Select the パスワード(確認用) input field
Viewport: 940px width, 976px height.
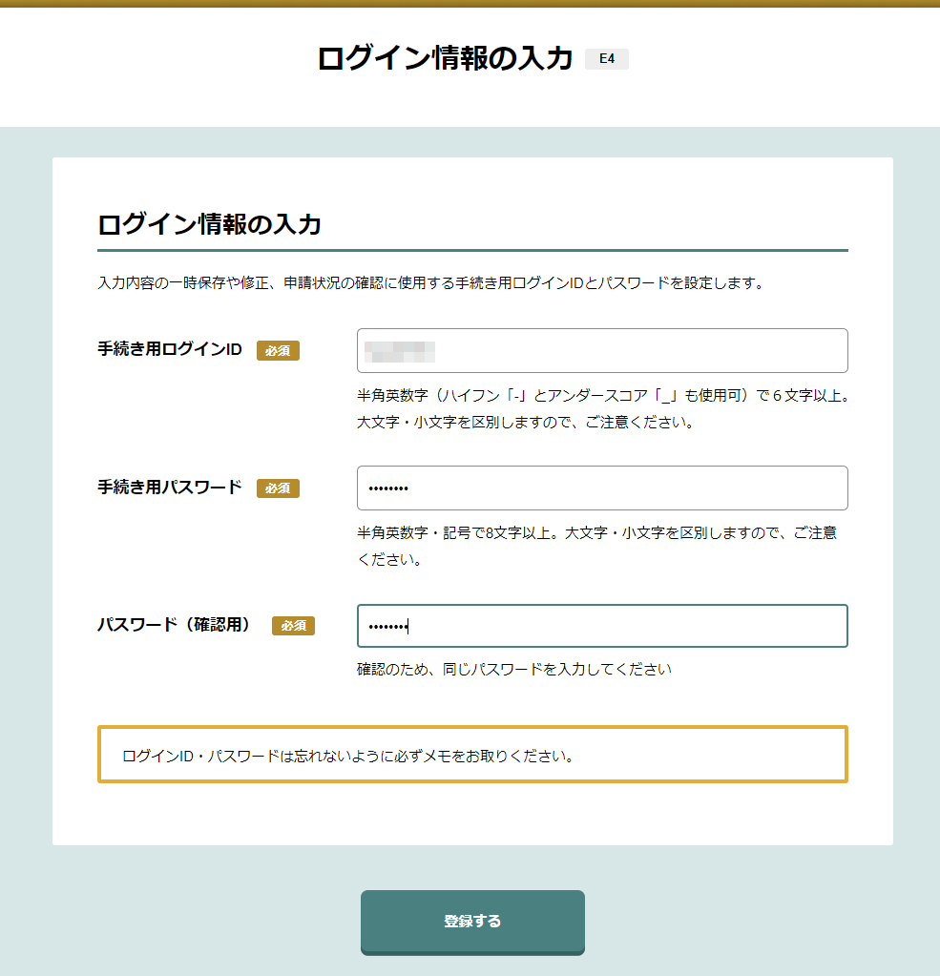(x=602, y=626)
